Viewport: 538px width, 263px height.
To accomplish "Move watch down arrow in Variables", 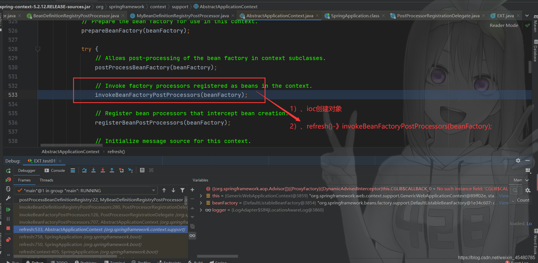I will pos(192,217).
